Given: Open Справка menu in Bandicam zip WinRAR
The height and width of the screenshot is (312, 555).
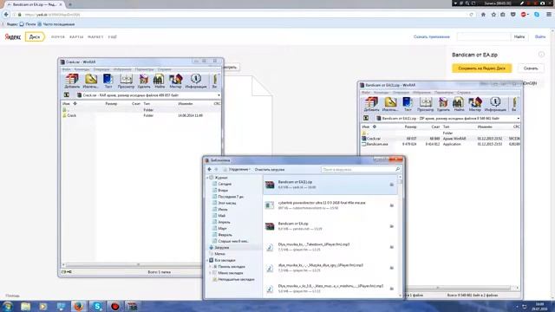Looking at the screenshot, I should pos(464,93).
